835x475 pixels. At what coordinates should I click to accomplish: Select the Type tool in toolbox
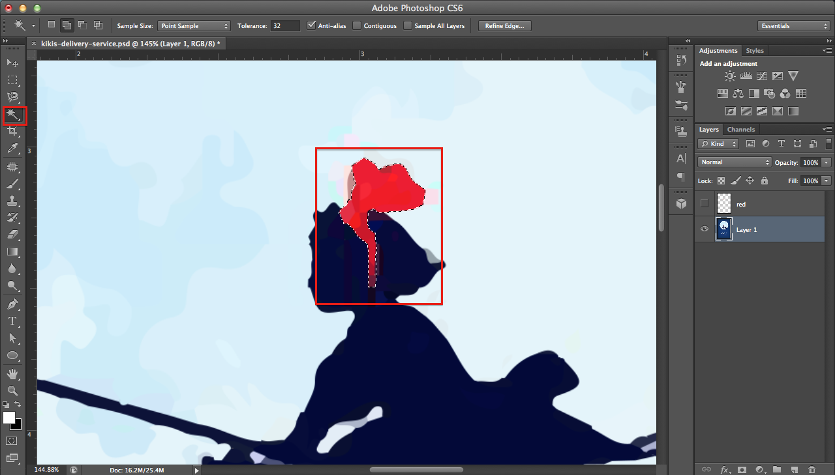(12, 321)
